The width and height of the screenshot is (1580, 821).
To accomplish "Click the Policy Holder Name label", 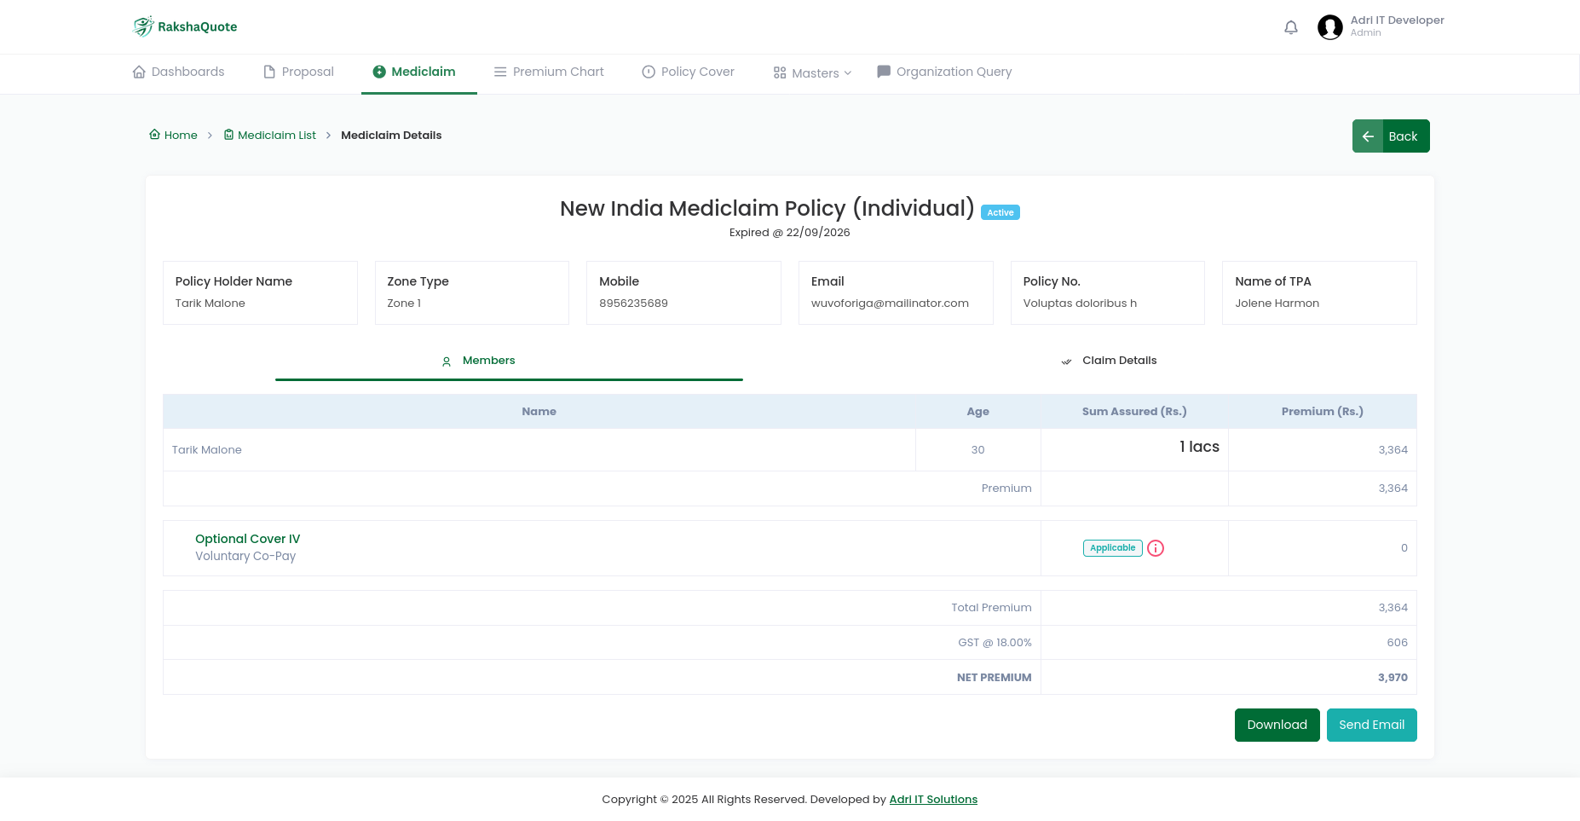I will point(234,281).
